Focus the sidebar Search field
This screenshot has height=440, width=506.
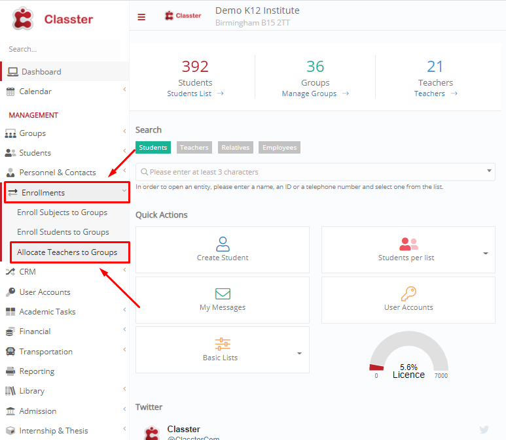(x=63, y=49)
